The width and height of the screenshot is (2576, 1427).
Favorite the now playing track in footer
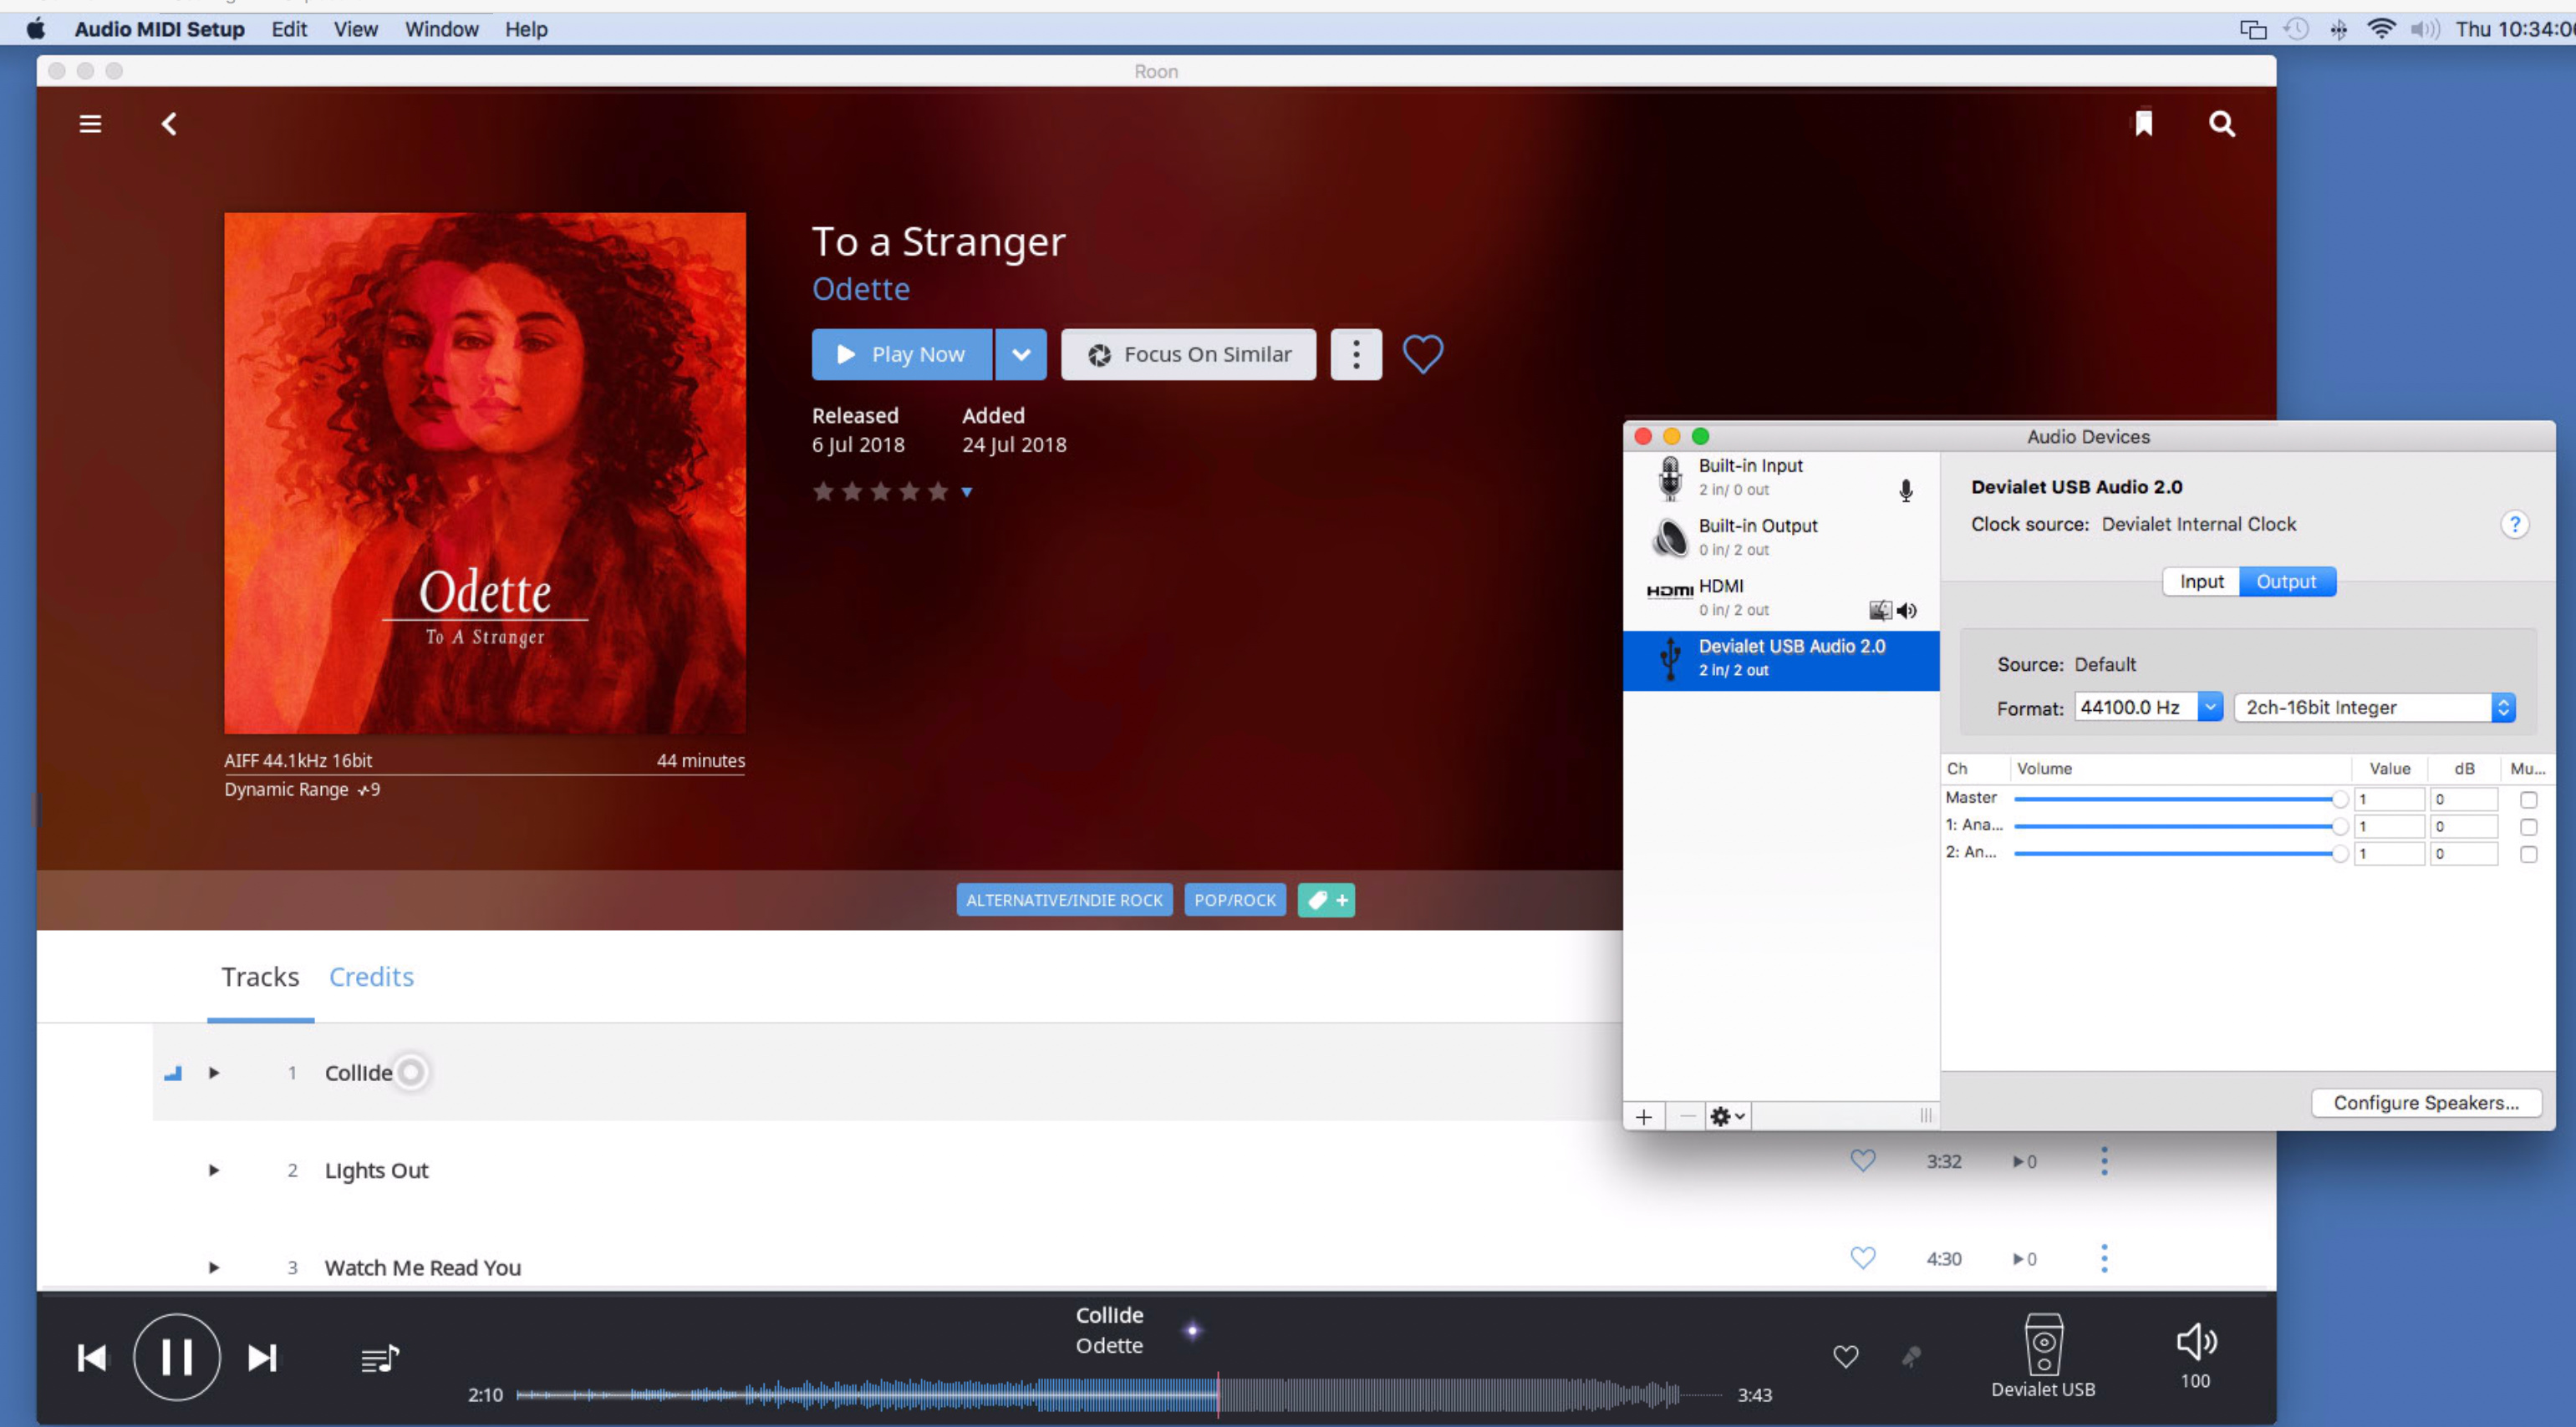pyautogui.click(x=1845, y=1356)
